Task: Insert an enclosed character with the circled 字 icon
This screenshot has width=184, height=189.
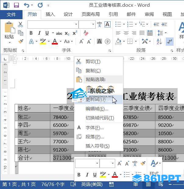Action: [x=108, y=41]
